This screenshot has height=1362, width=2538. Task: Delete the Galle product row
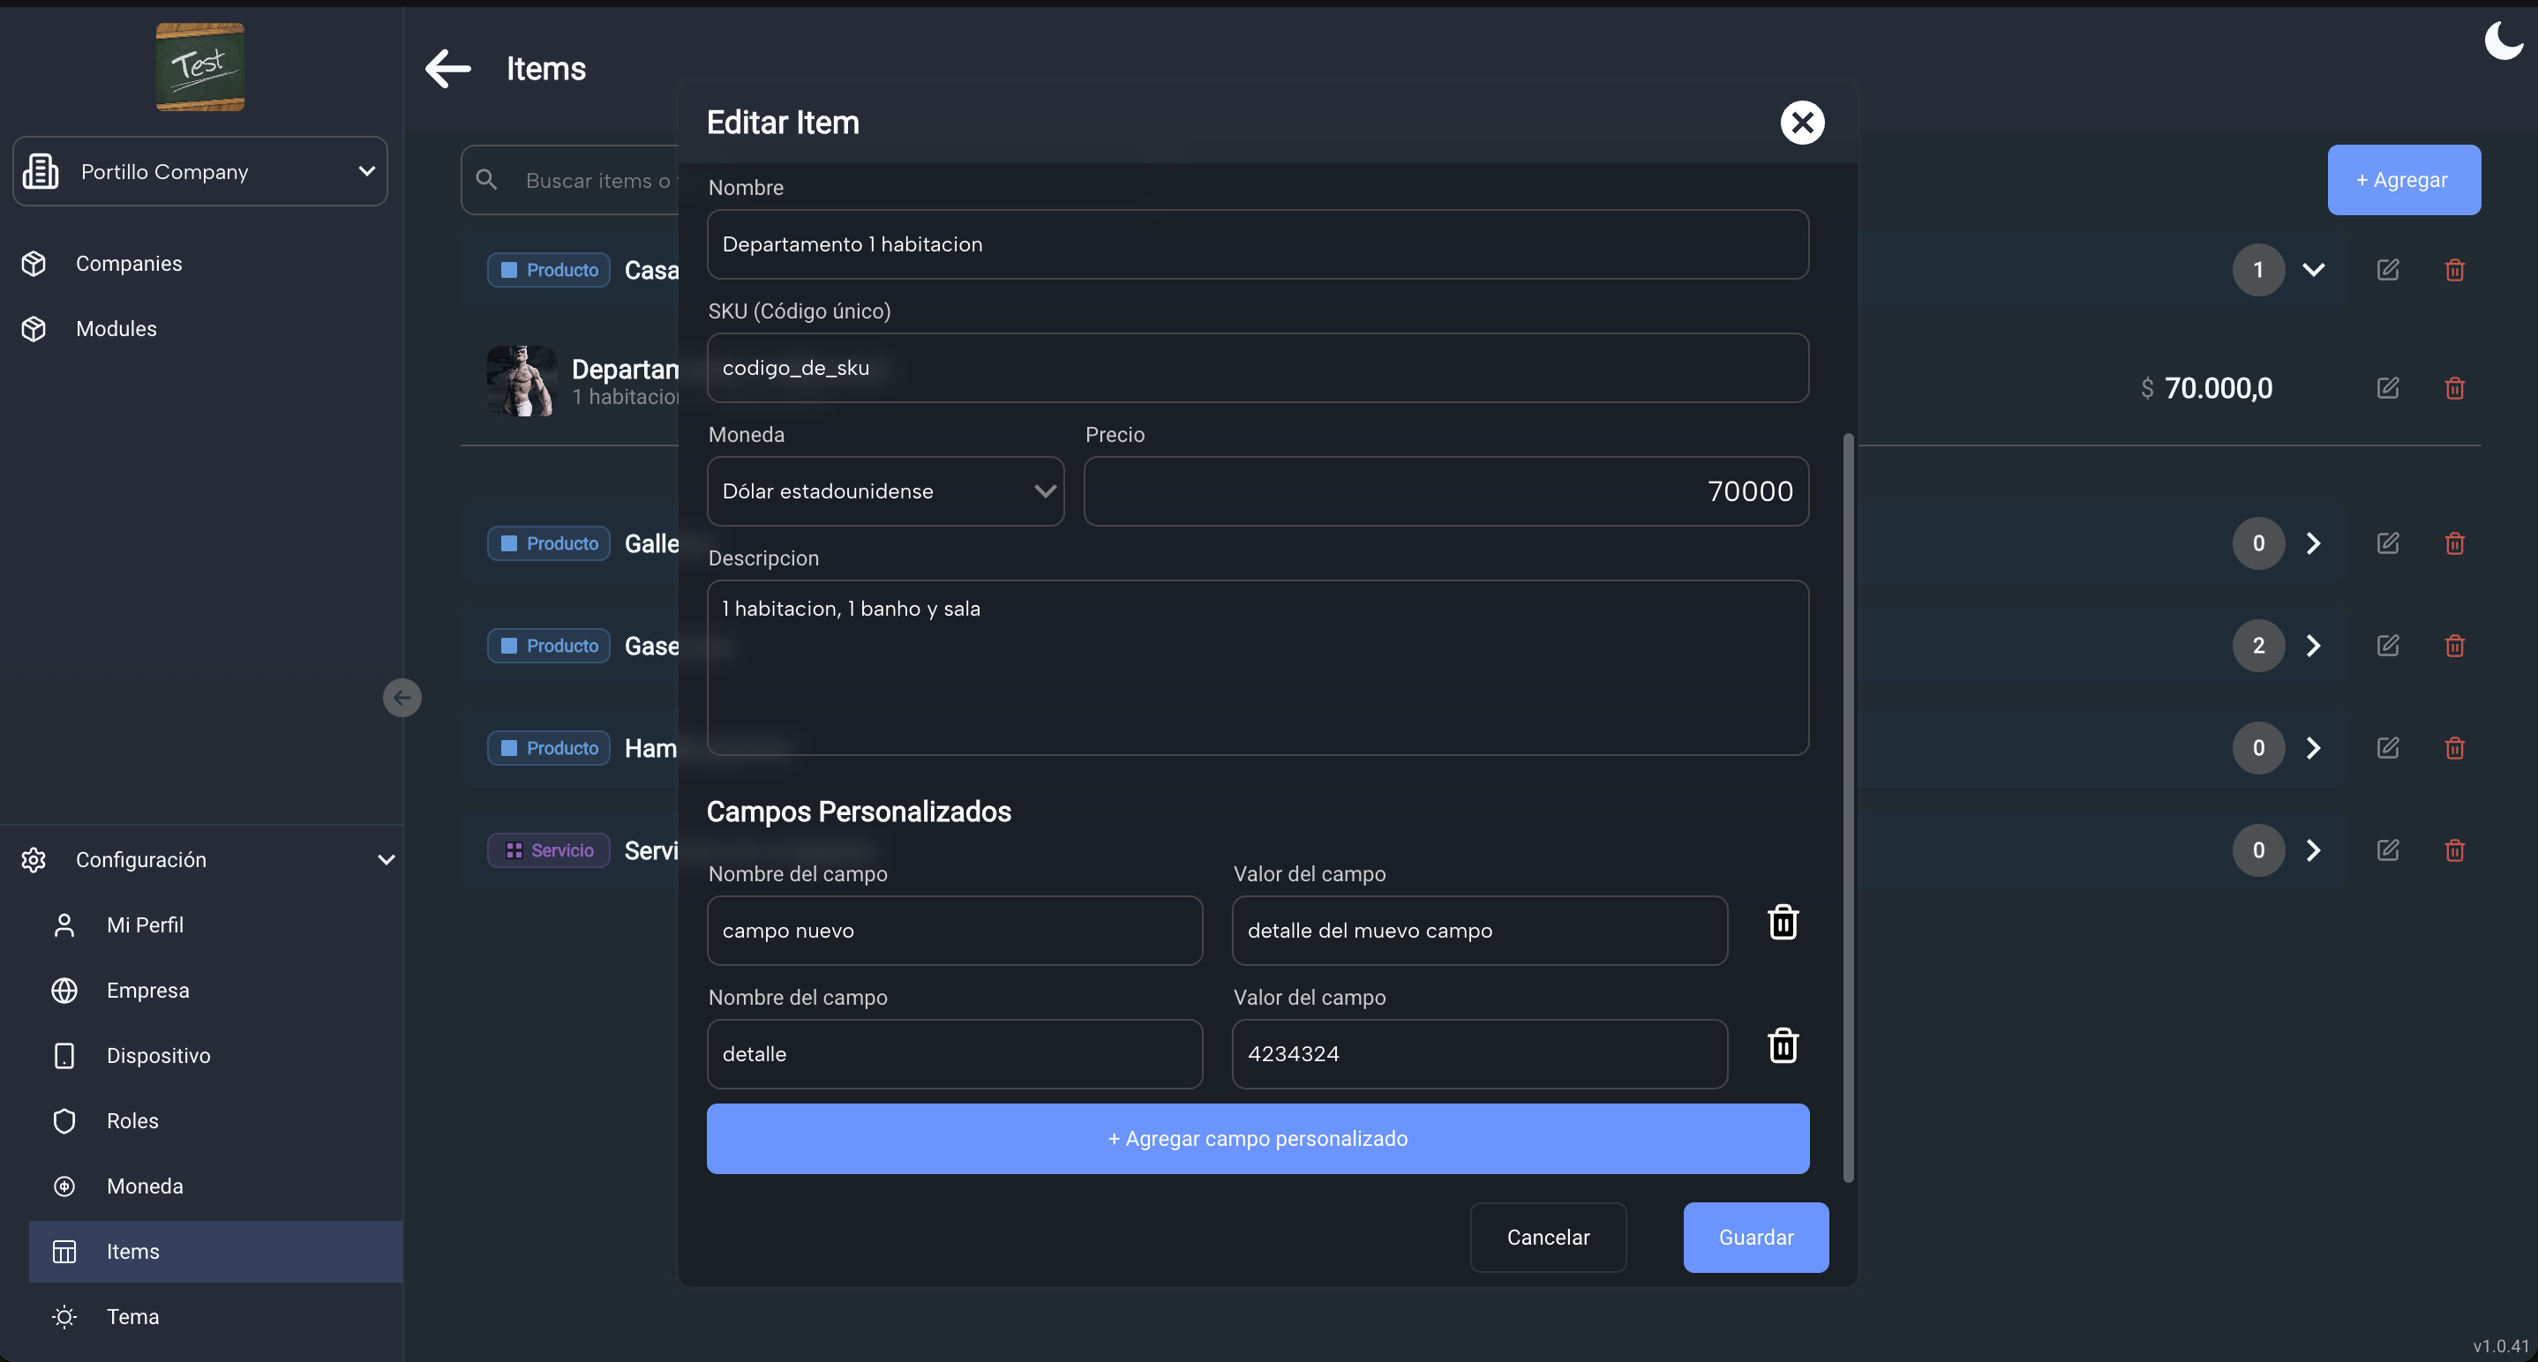tap(2454, 543)
